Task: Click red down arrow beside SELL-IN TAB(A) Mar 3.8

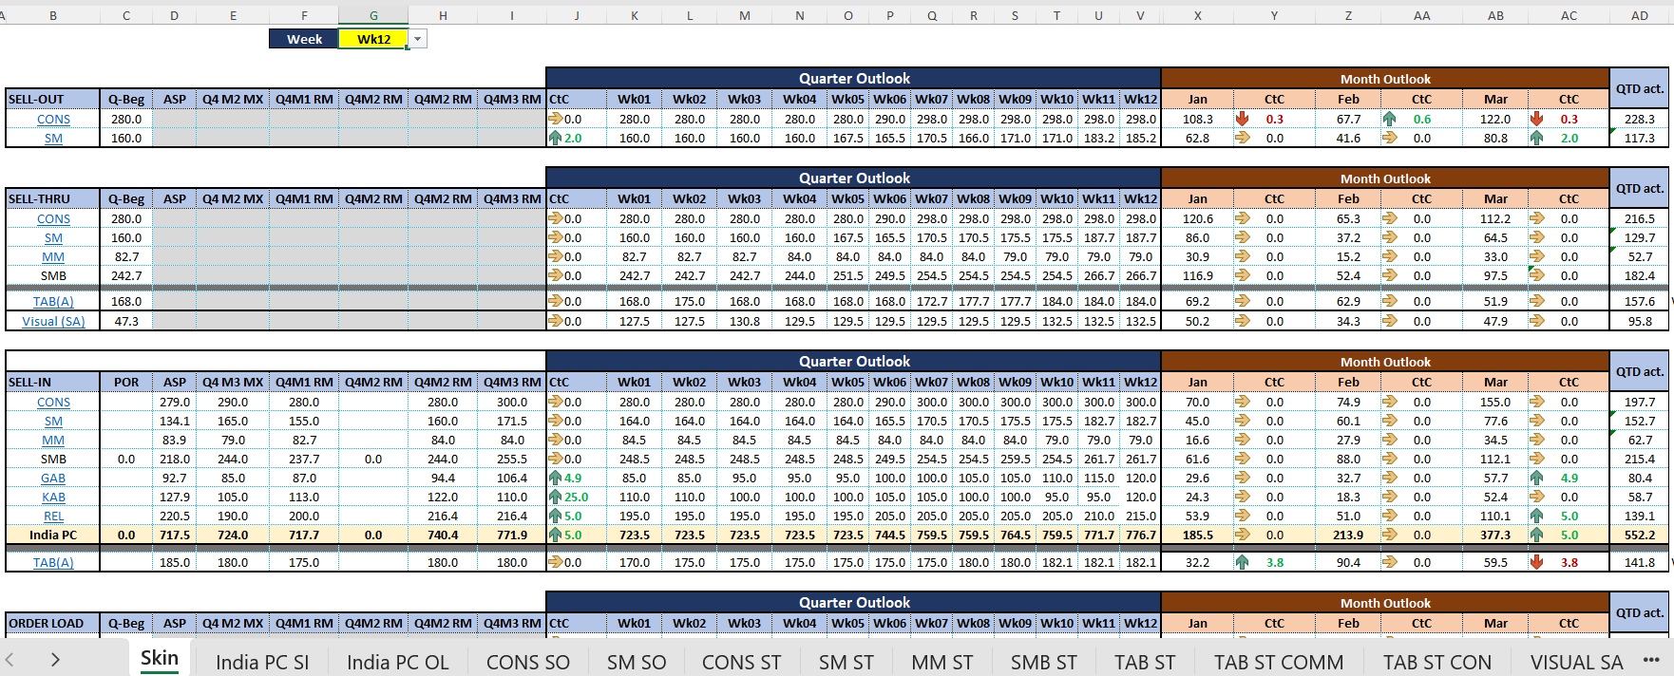Action: [1536, 563]
